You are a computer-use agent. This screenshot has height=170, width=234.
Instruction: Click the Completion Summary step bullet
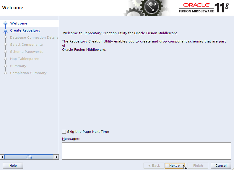[x=6, y=73]
